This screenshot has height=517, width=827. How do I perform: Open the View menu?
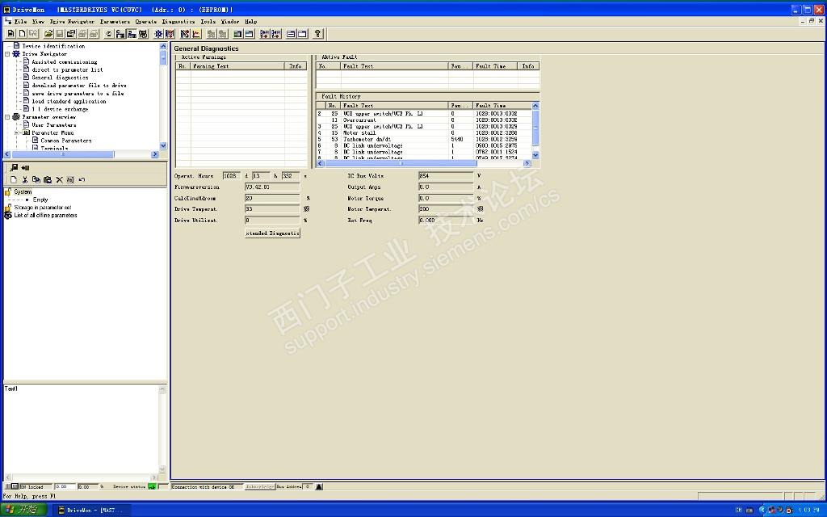point(38,22)
